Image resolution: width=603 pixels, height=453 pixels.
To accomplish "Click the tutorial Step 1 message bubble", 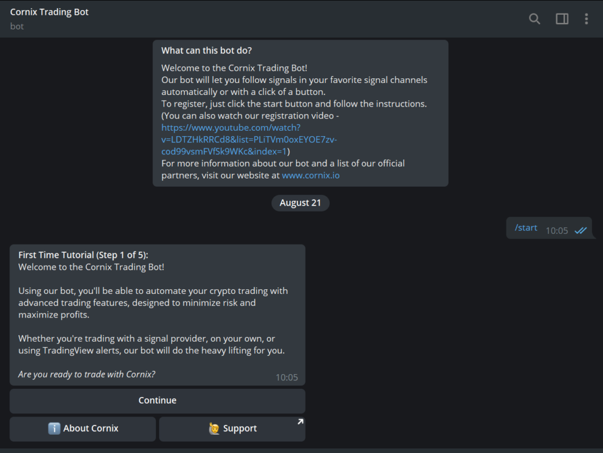I will (157, 315).
